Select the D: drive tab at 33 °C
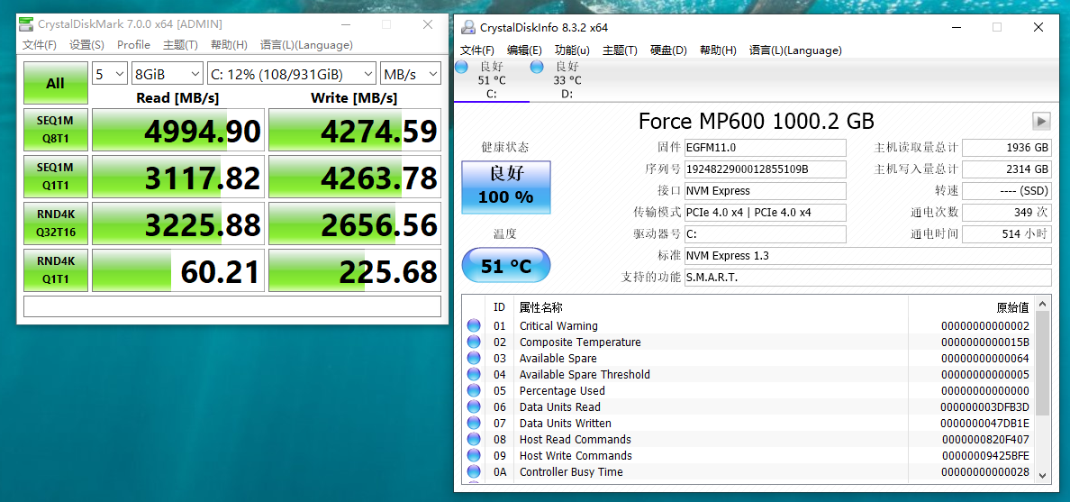 [567, 79]
